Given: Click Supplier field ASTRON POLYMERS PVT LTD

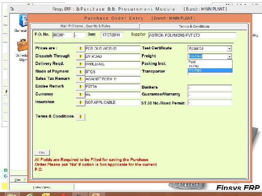Looking at the screenshot, I should pyautogui.click(x=192, y=35).
